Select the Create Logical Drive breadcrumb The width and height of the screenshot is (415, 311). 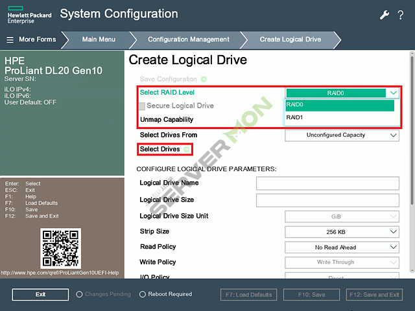tap(290, 40)
